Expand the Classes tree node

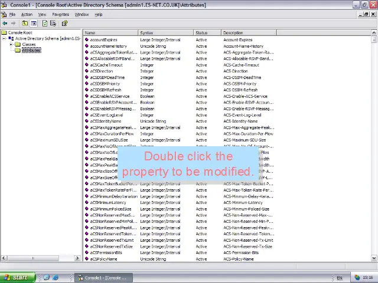tap(11, 44)
